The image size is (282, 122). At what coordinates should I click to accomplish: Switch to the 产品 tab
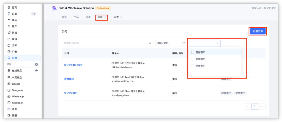click(76, 17)
